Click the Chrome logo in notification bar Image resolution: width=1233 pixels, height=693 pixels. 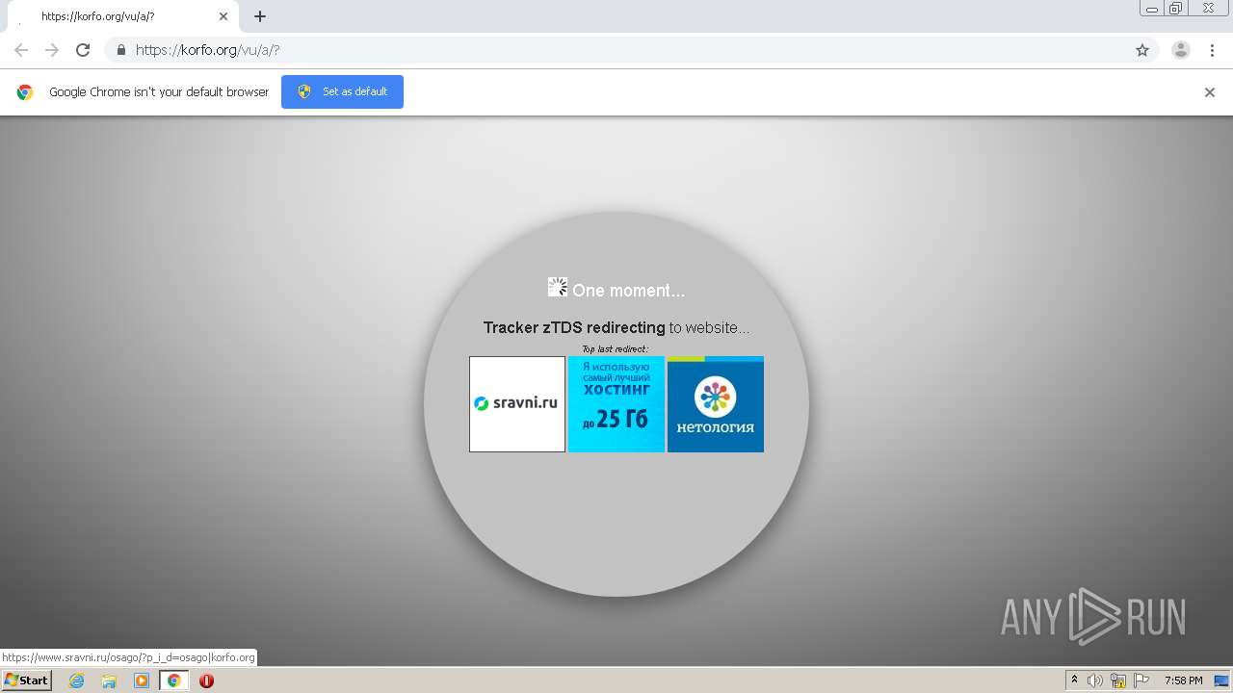point(25,92)
